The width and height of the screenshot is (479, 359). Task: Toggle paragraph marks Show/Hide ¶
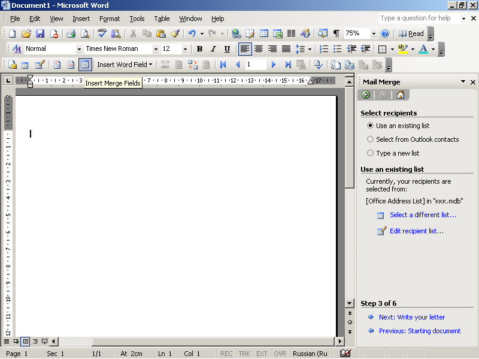[x=336, y=34]
